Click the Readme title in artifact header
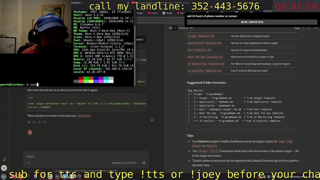Viewport: 320px width, 180px height. pos(183,28)
